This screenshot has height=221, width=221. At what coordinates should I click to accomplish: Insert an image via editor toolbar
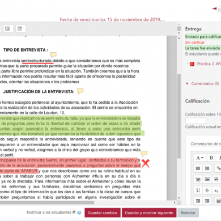207,179
